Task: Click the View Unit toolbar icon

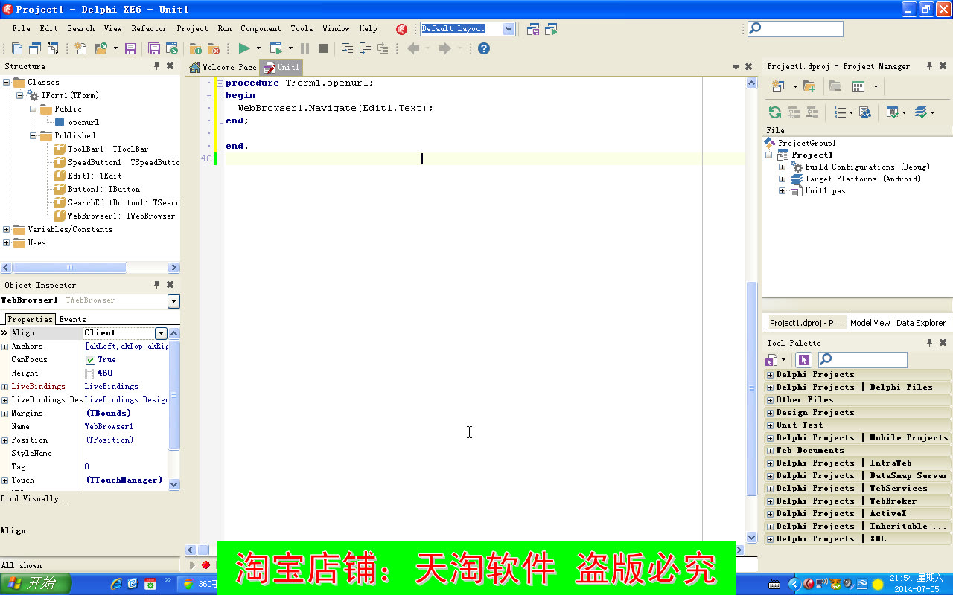Action: [x=35, y=48]
